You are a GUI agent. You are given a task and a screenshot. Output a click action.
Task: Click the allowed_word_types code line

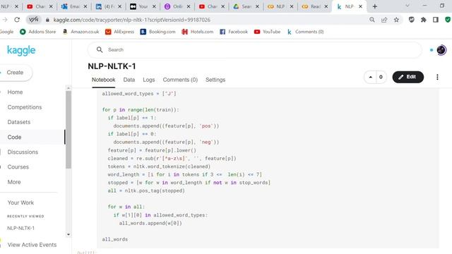point(139,94)
